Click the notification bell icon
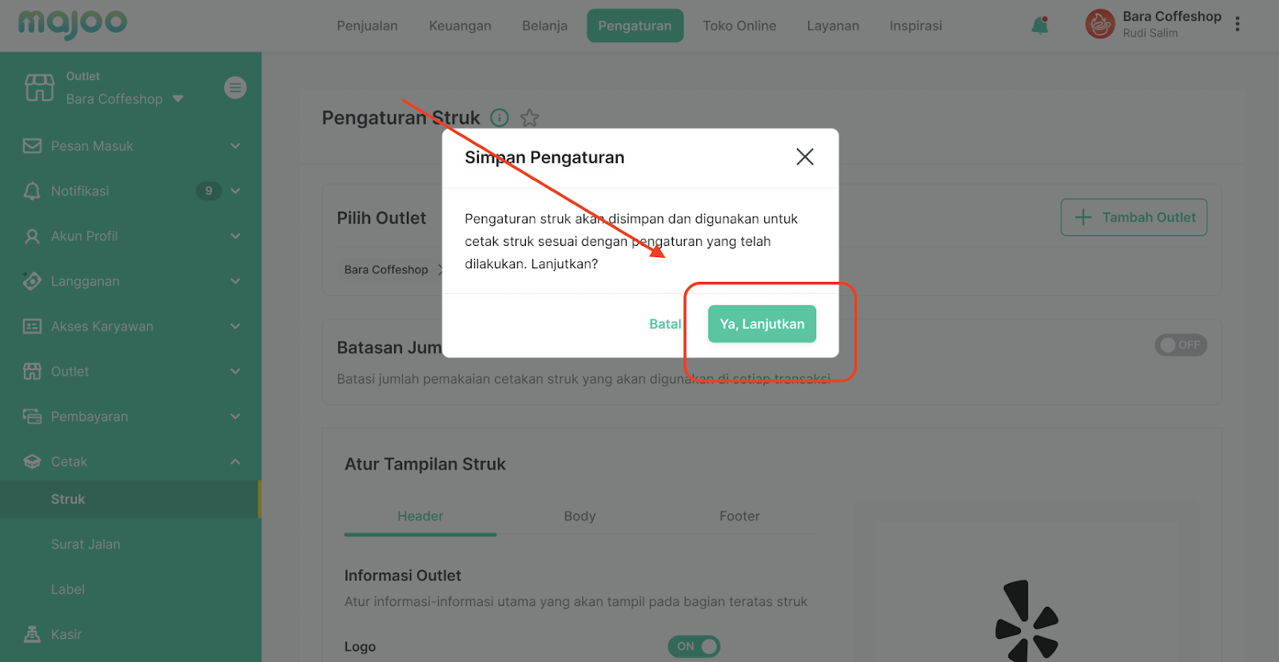Screen dimensions: 1279x662 pyautogui.click(x=1040, y=26)
